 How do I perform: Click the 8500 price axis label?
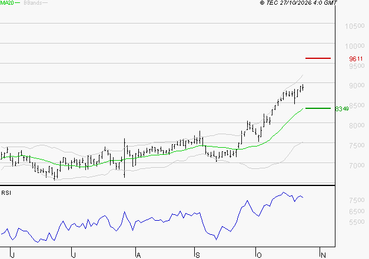coord(357,105)
